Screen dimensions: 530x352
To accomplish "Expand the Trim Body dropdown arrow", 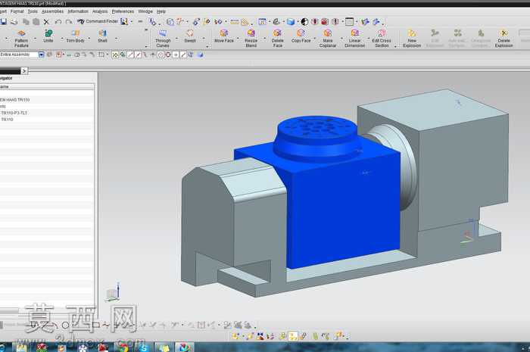I will tap(89, 39).
